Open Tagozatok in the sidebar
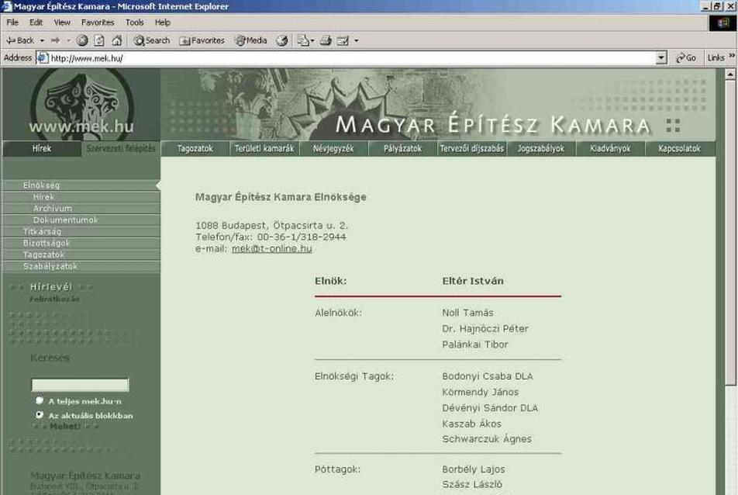 [81, 254]
